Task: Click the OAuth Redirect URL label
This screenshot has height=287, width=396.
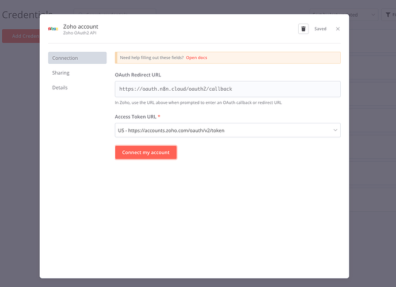Action: pyautogui.click(x=138, y=75)
